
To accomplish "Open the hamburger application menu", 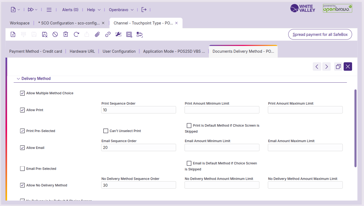I will tap(49, 10).
